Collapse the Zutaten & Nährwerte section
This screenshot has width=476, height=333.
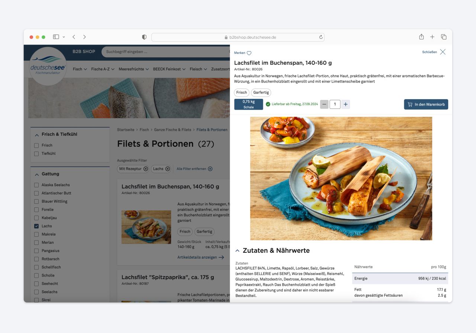(237, 251)
